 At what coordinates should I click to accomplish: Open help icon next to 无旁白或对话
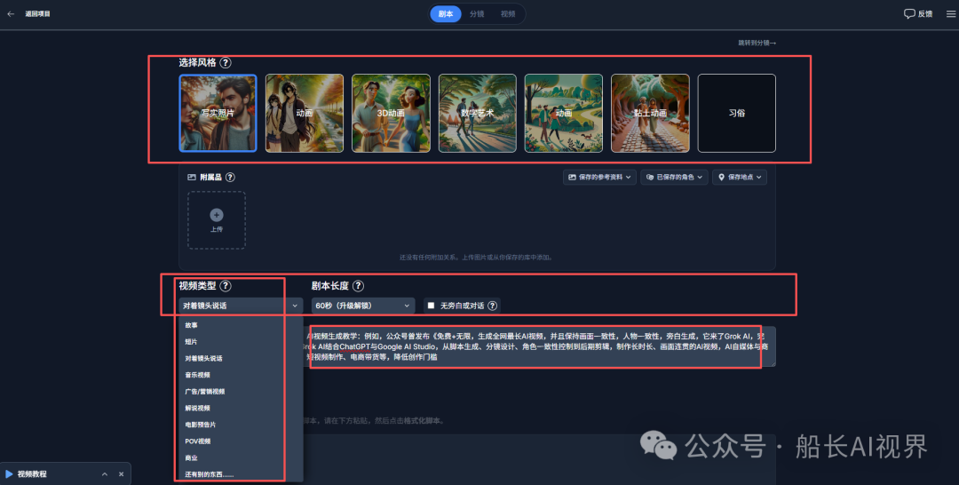(x=492, y=306)
